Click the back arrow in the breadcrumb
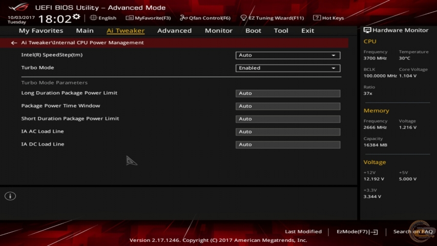This screenshot has height=246, width=437. click(14, 43)
